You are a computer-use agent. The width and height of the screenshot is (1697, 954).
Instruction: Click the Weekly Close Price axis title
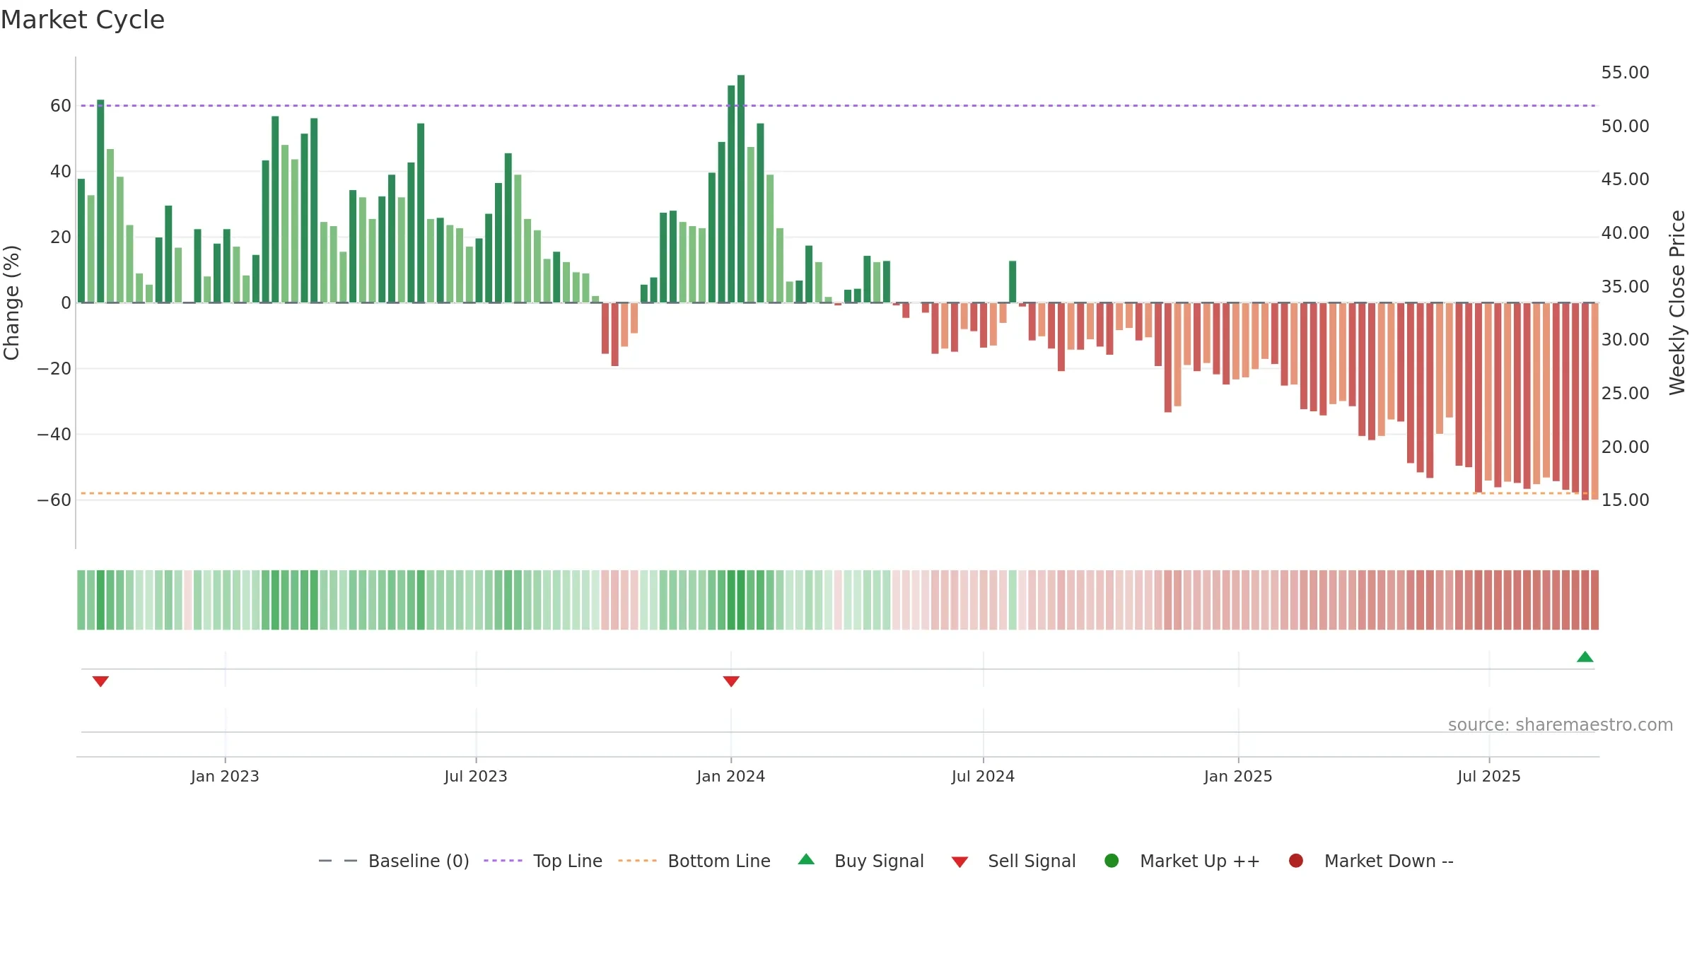tap(1677, 302)
